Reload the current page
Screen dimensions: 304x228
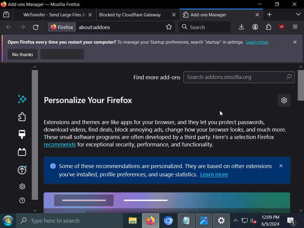[x=36, y=27]
